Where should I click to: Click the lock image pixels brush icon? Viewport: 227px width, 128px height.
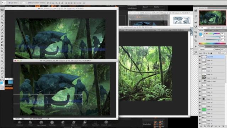coord(206,53)
